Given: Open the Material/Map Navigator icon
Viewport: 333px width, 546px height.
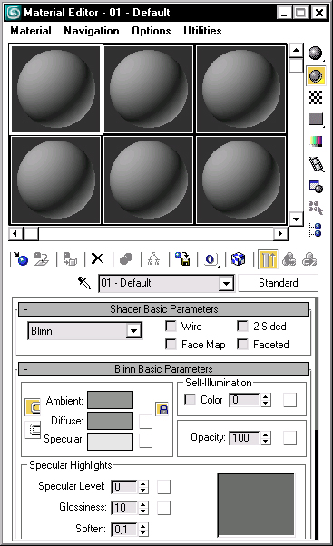Looking at the screenshot, I should (316, 229).
